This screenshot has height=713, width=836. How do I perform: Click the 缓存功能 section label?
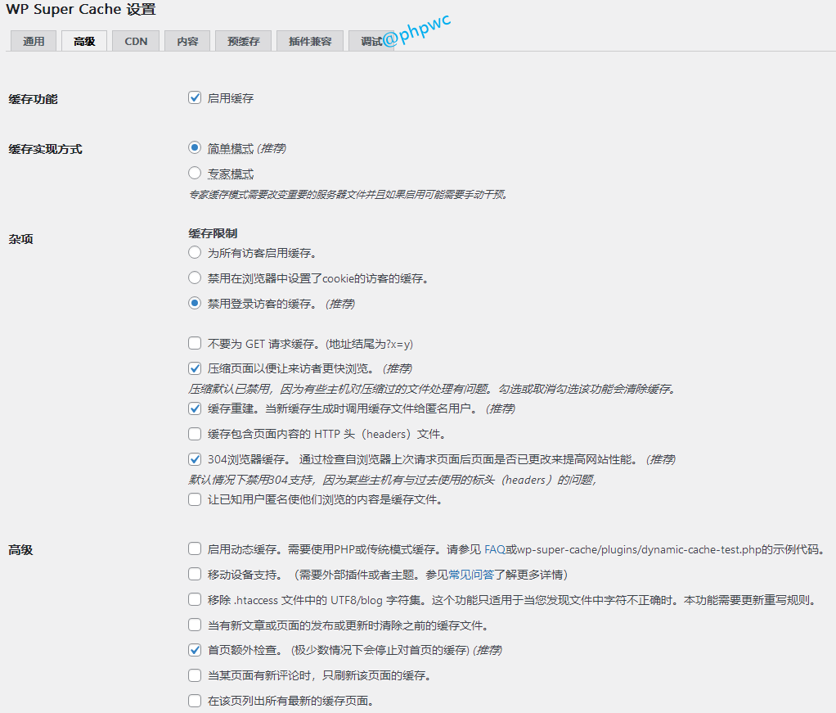(x=33, y=99)
